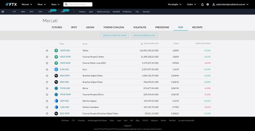Favorite the USDT/USD market star

pos(47,51)
